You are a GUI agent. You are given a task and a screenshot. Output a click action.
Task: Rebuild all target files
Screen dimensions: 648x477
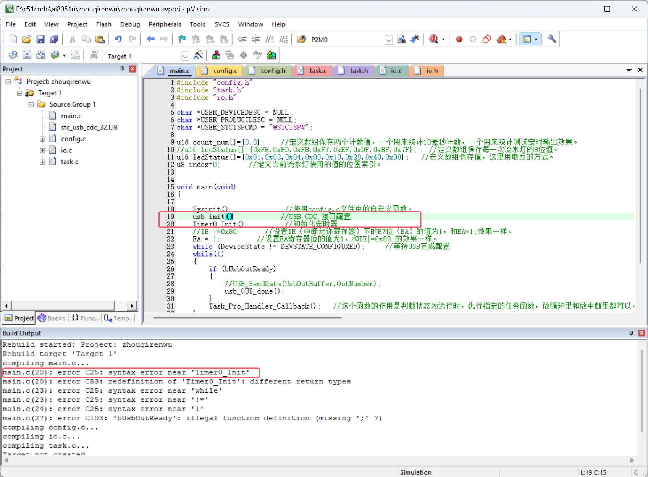[x=40, y=55]
